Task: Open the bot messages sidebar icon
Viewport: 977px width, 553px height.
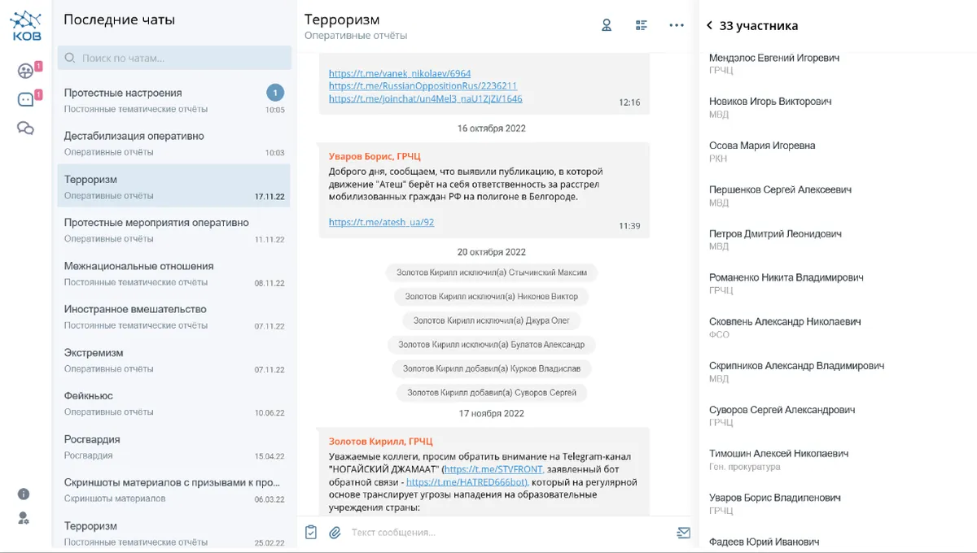Action: 25,99
